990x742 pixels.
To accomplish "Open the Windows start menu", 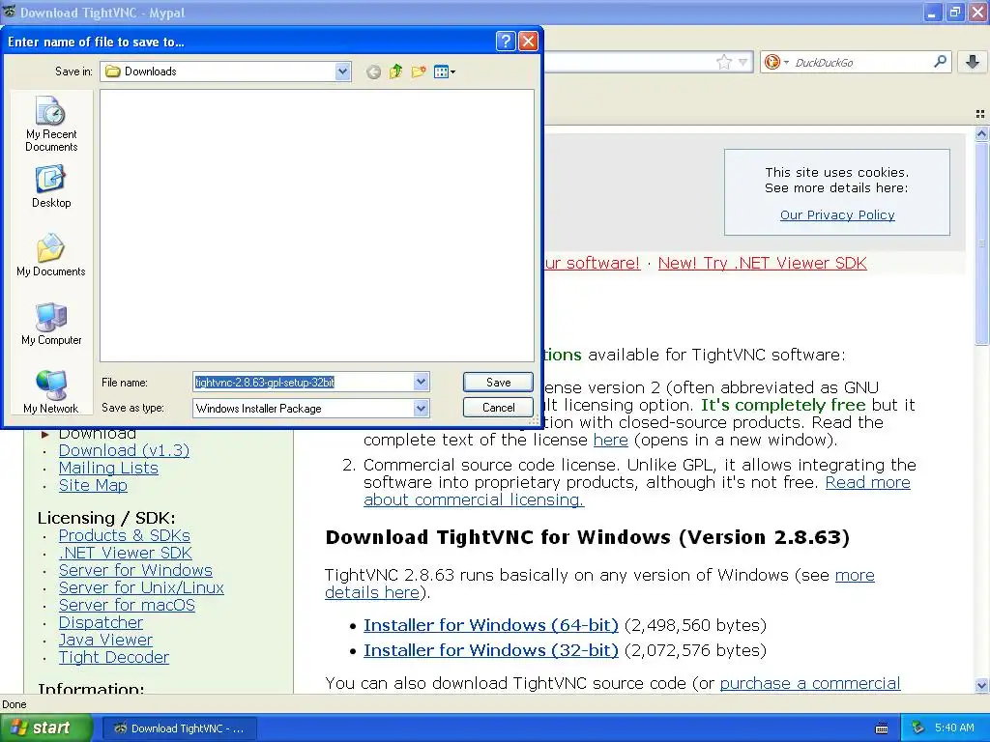I will click(x=46, y=728).
